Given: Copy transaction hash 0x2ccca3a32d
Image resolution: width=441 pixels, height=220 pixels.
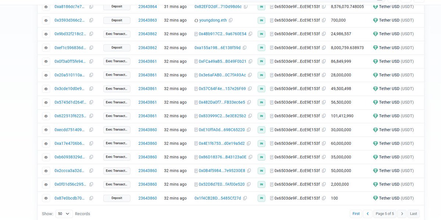Looking at the screenshot, I should (91, 170).
